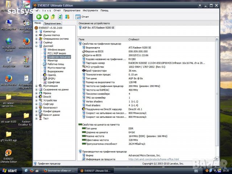
Task: Open the Отчет menu in menu bar
Action: 57,11
